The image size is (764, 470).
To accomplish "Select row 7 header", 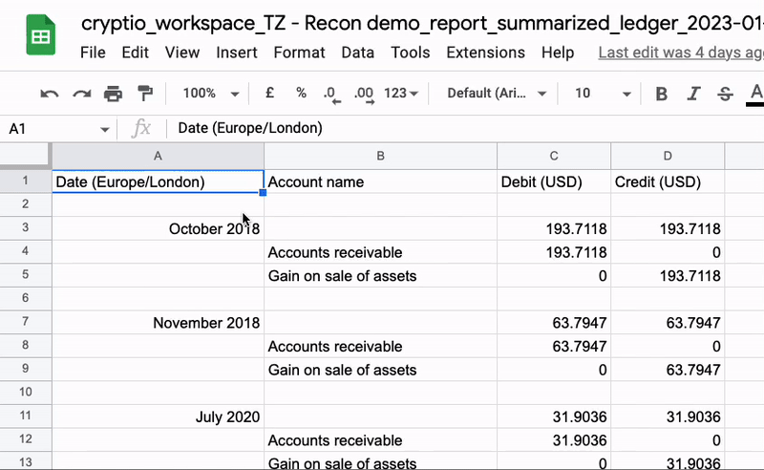I will [x=26, y=322].
